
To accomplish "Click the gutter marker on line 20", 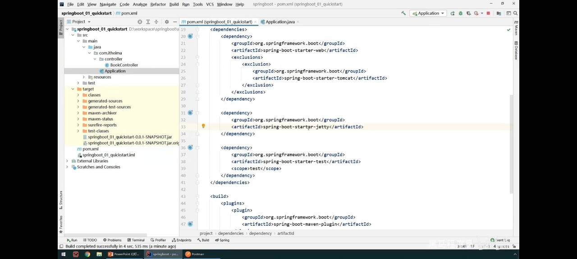I will click(x=190, y=36).
